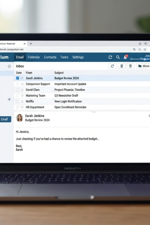Open the Budget Review 2024 email subject
Viewport: 150px width, 225px height.
67,78
